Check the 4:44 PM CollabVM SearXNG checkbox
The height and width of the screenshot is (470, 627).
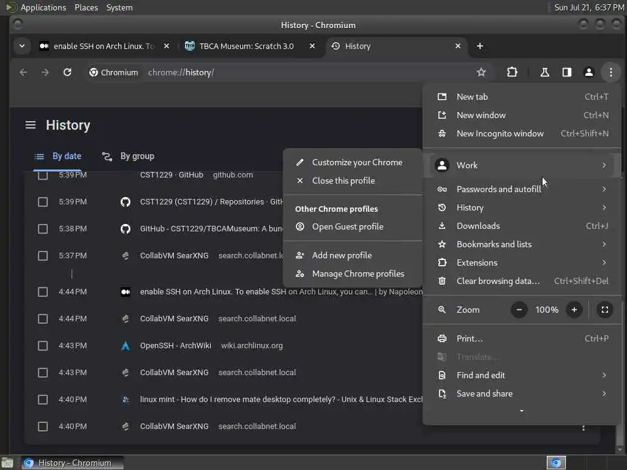43,318
